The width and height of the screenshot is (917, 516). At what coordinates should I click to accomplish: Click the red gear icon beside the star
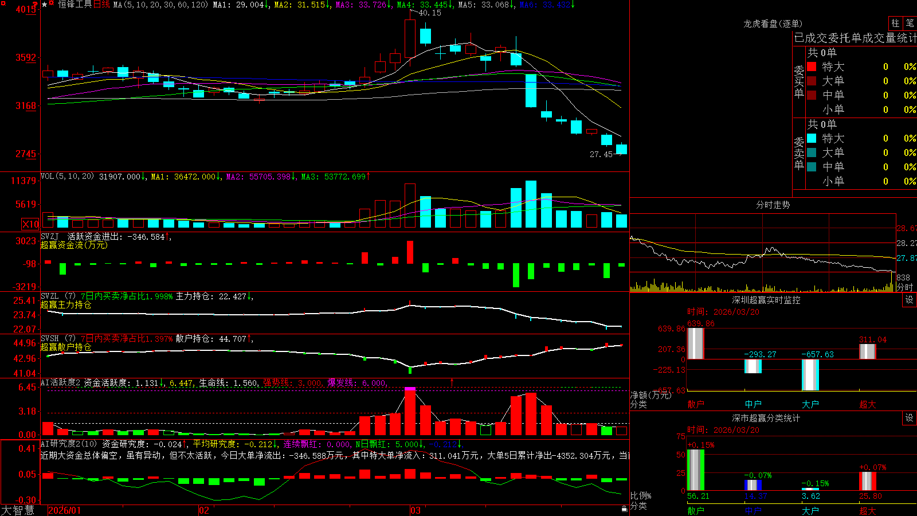tap(52, 4)
